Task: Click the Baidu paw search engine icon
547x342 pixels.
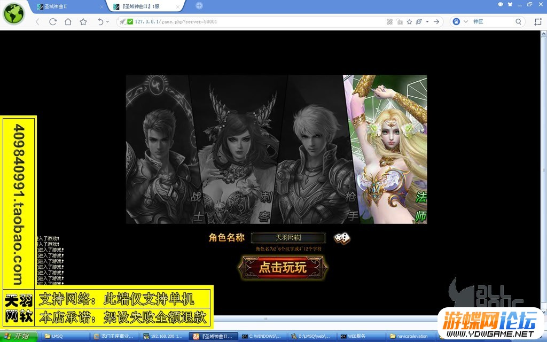Action: click(456, 21)
